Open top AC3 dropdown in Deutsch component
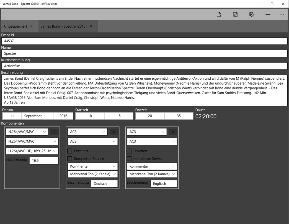This screenshot has width=289, height=224. pos(87,132)
